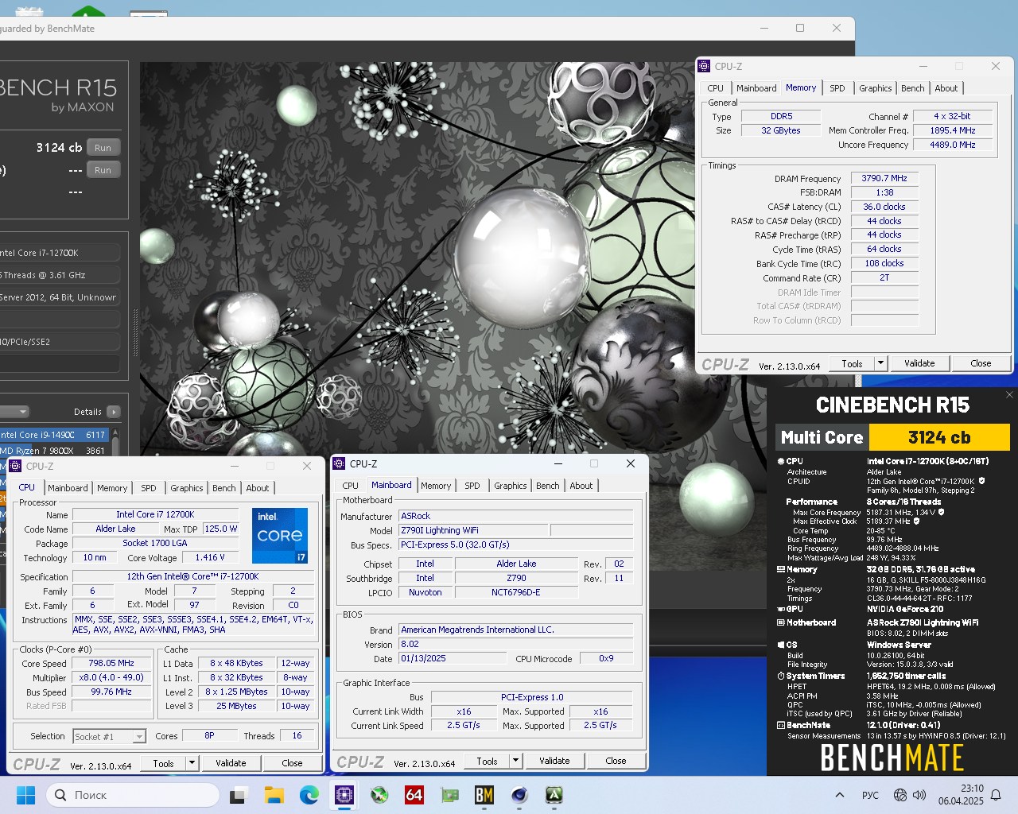Open the Cinebench sphere taskbar icon
Screen dimensions: 1018x814
tap(519, 795)
